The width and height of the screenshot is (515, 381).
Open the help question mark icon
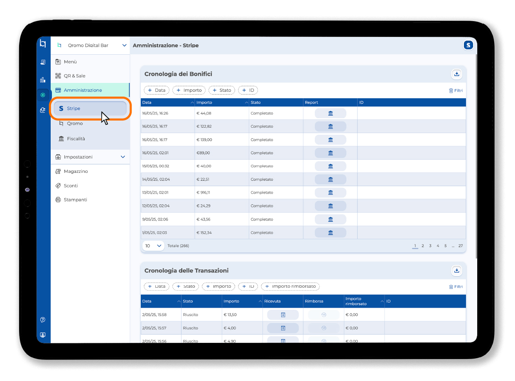pyautogui.click(x=43, y=320)
